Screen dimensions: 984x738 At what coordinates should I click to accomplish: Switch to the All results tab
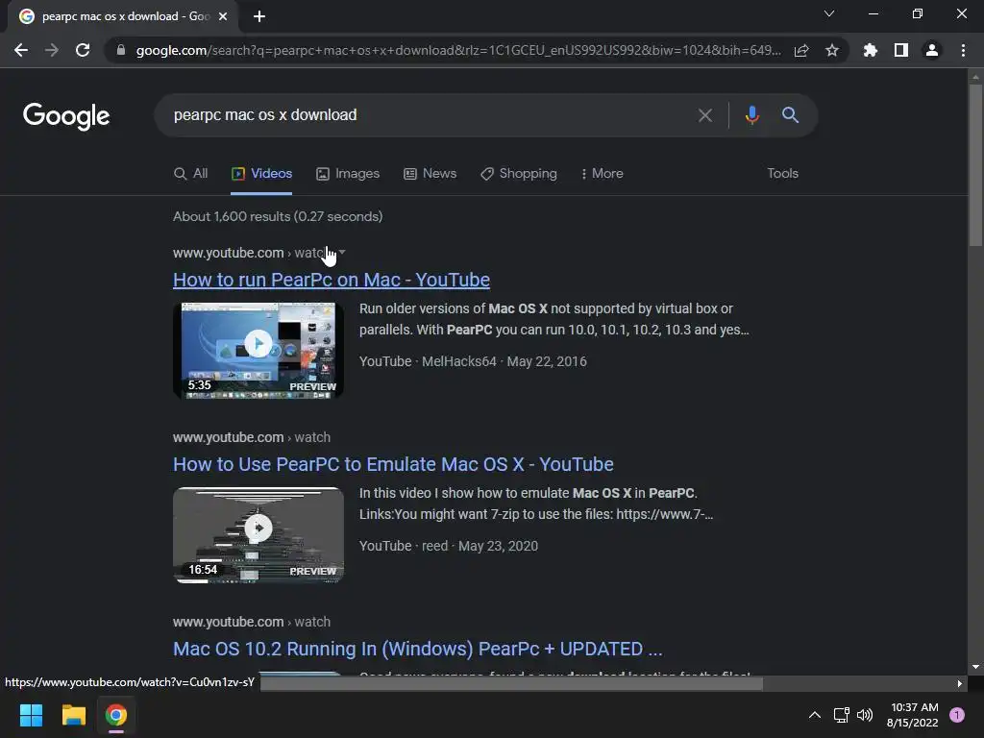191,174
